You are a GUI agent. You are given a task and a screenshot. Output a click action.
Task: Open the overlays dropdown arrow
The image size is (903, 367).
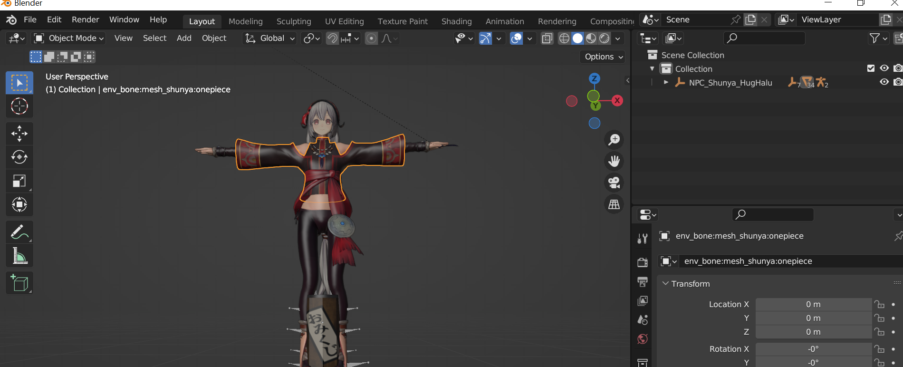coord(529,38)
